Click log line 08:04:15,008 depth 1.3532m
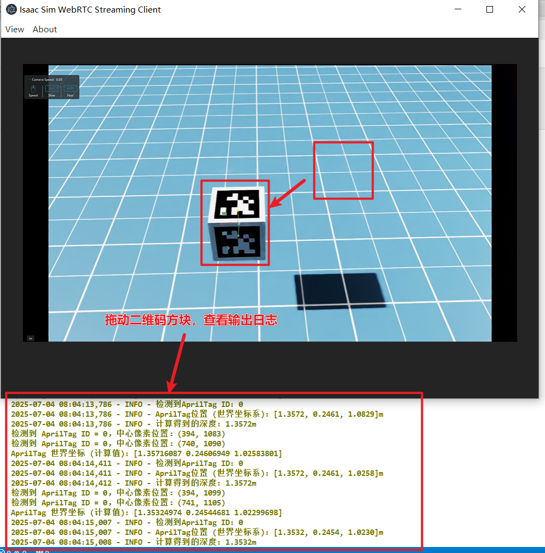This screenshot has width=545, height=553. [x=134, y=543]
